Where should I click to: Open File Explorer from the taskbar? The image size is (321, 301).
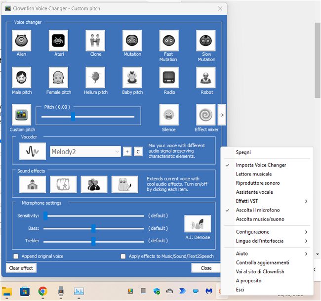[x=7, y=291]
